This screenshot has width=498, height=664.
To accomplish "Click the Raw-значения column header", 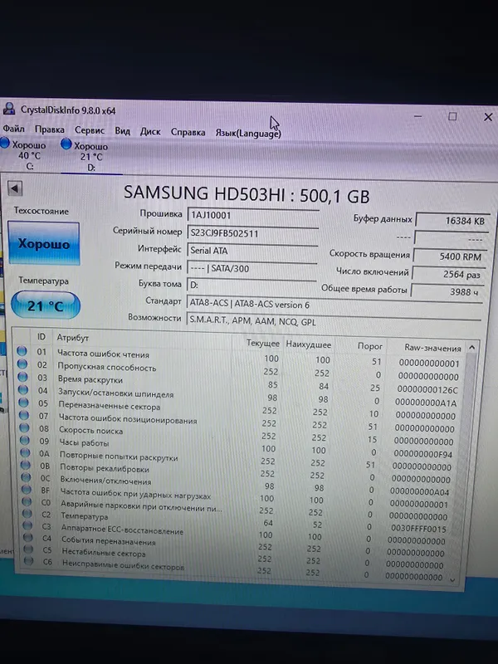I will pyautogui.click(x=432, y=348).
